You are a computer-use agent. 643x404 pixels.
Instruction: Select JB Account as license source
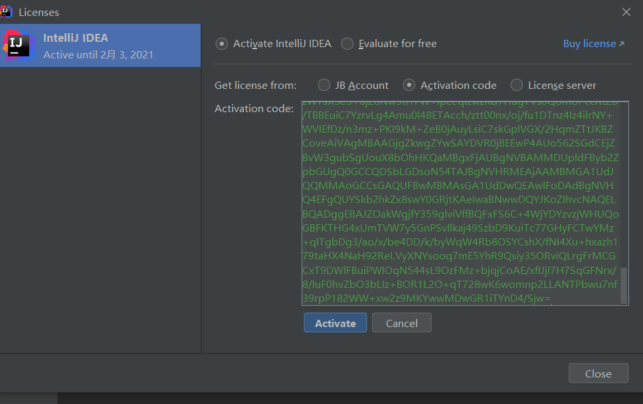[x=324, y=85]
